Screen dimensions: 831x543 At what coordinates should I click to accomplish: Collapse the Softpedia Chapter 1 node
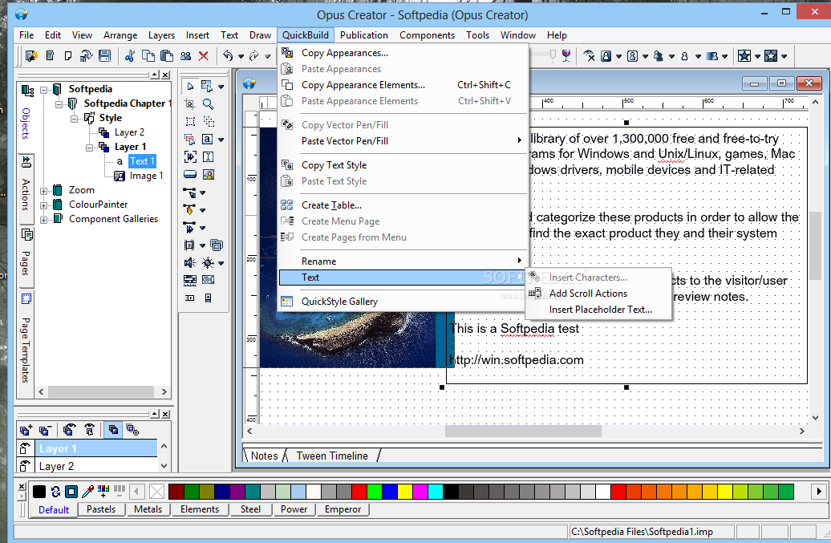tap(59, 103)
